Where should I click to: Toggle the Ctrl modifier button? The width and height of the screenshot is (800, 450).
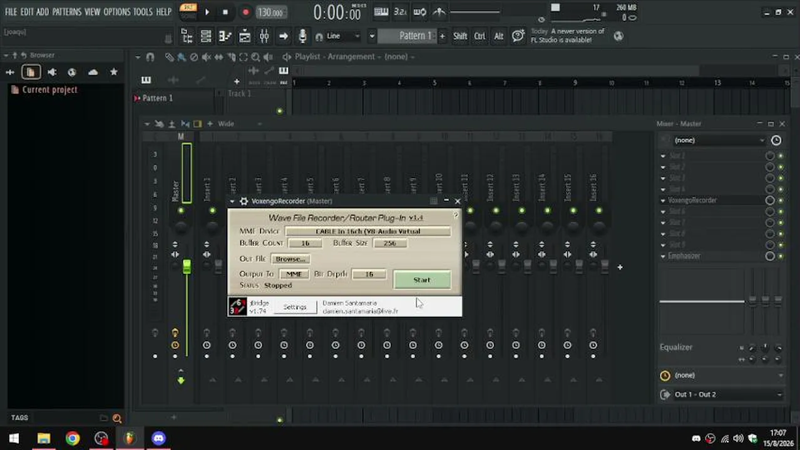tap(479, 36)
